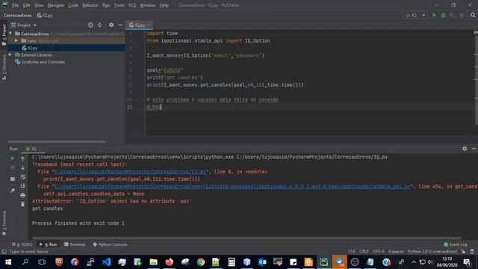Toggle scroll to end of console

[22, 186]
